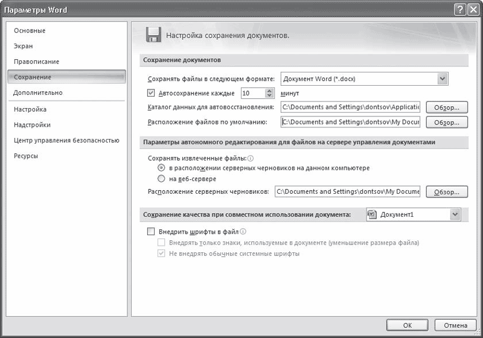483x338 pixels.
Task: Select the Сохранение category
Action: pos(66,77)
